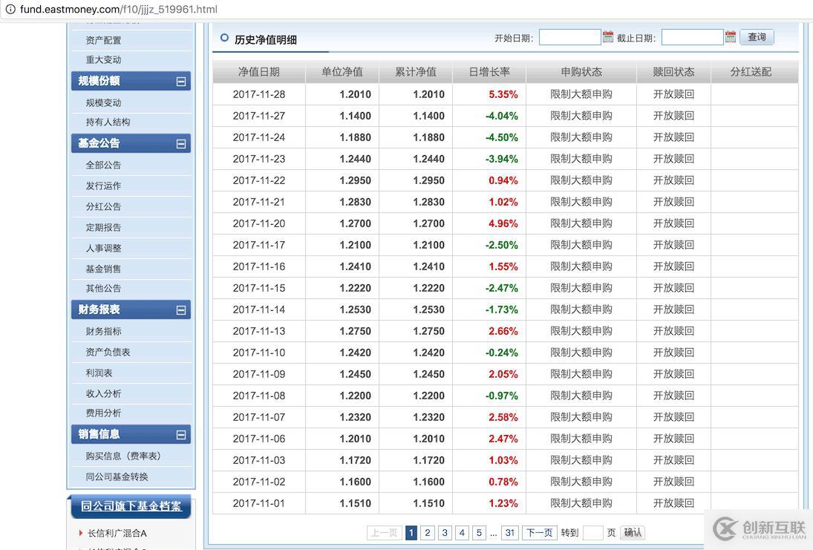This screenshot has width=813, height=550.
Task: Select page 2 in pagination
Action: (428, 532)
